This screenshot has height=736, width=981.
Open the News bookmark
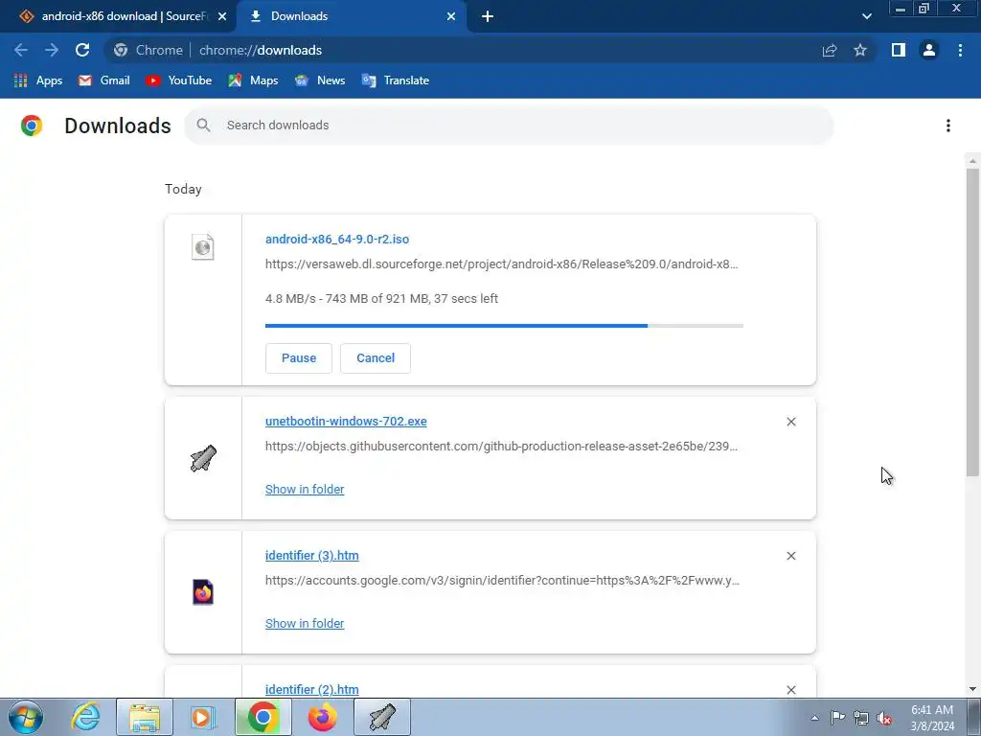[x=320, y=80]
